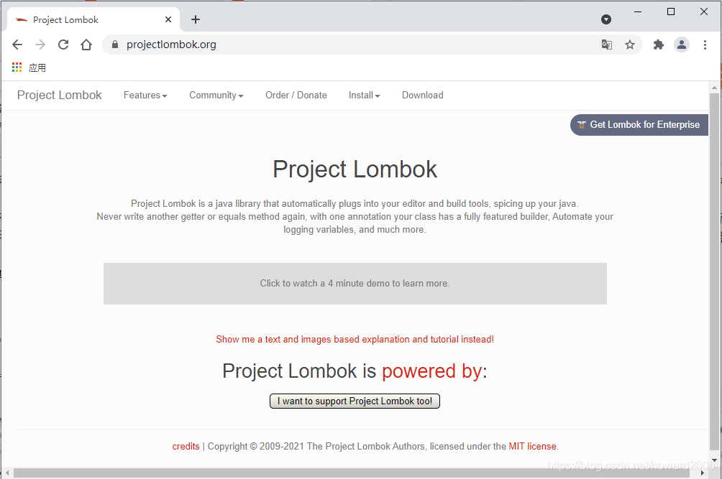Click the 应用 apps bookmark label

coord(37,68)
